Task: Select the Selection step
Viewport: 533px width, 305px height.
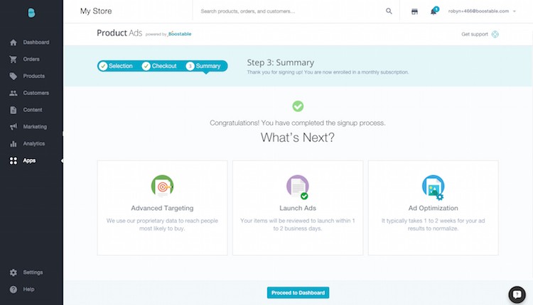Action: [116, 66]
